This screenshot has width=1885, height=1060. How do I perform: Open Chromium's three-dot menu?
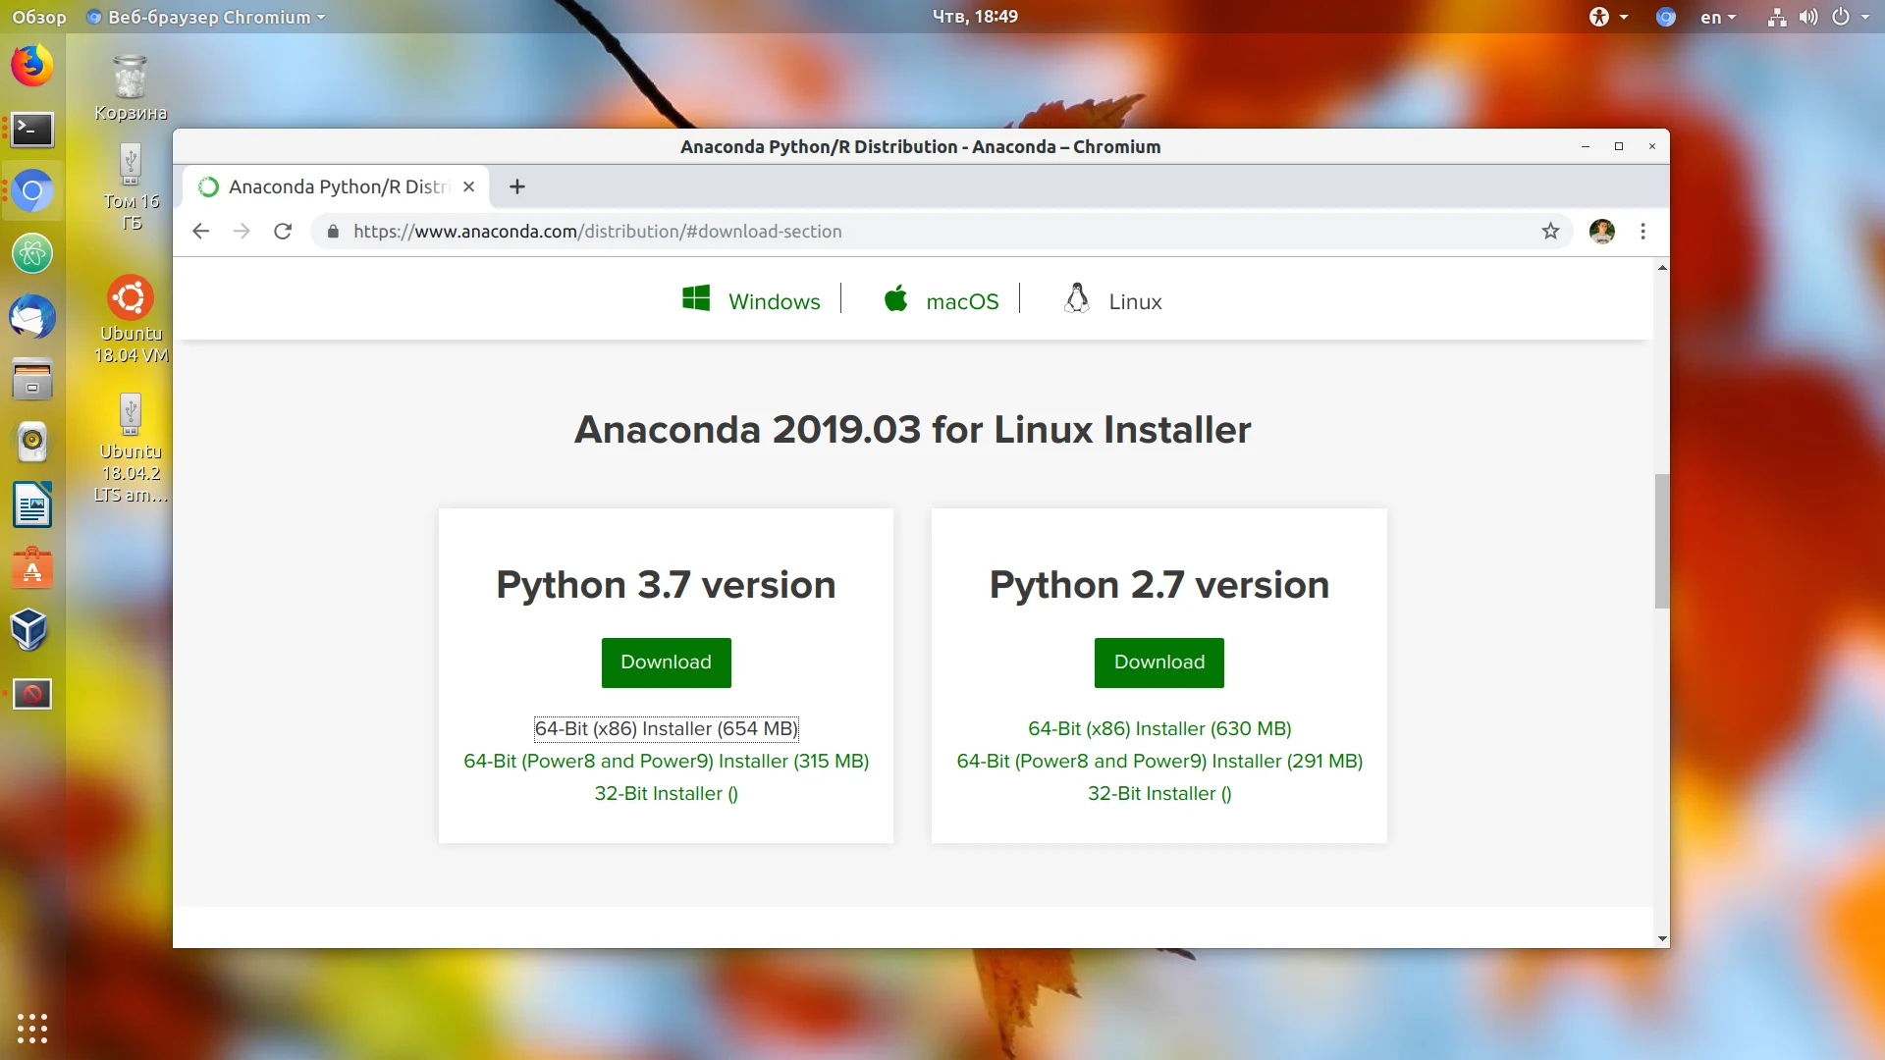click(1643, 232)
